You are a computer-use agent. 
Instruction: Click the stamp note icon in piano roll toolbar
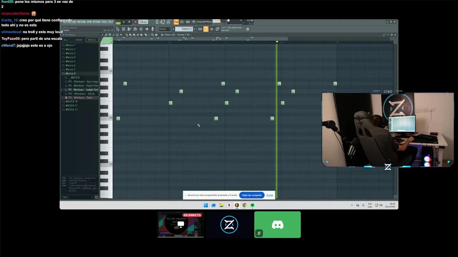pyautogui.click(x=113, y=35)
